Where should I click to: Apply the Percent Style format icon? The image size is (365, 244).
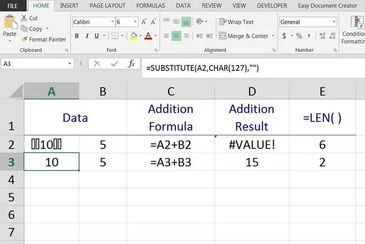[299, 36]
